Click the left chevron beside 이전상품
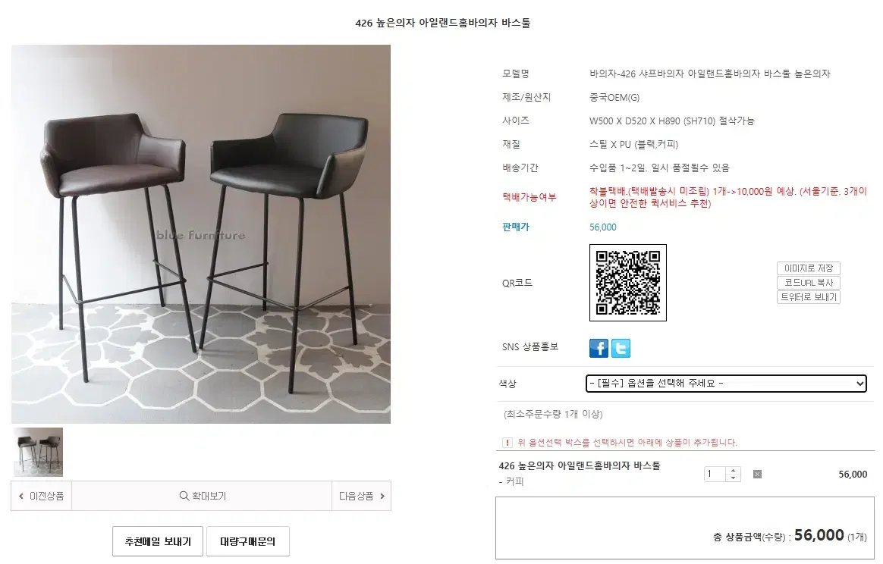The height and width of the screenshot is (564, 883). pos(21,496)
